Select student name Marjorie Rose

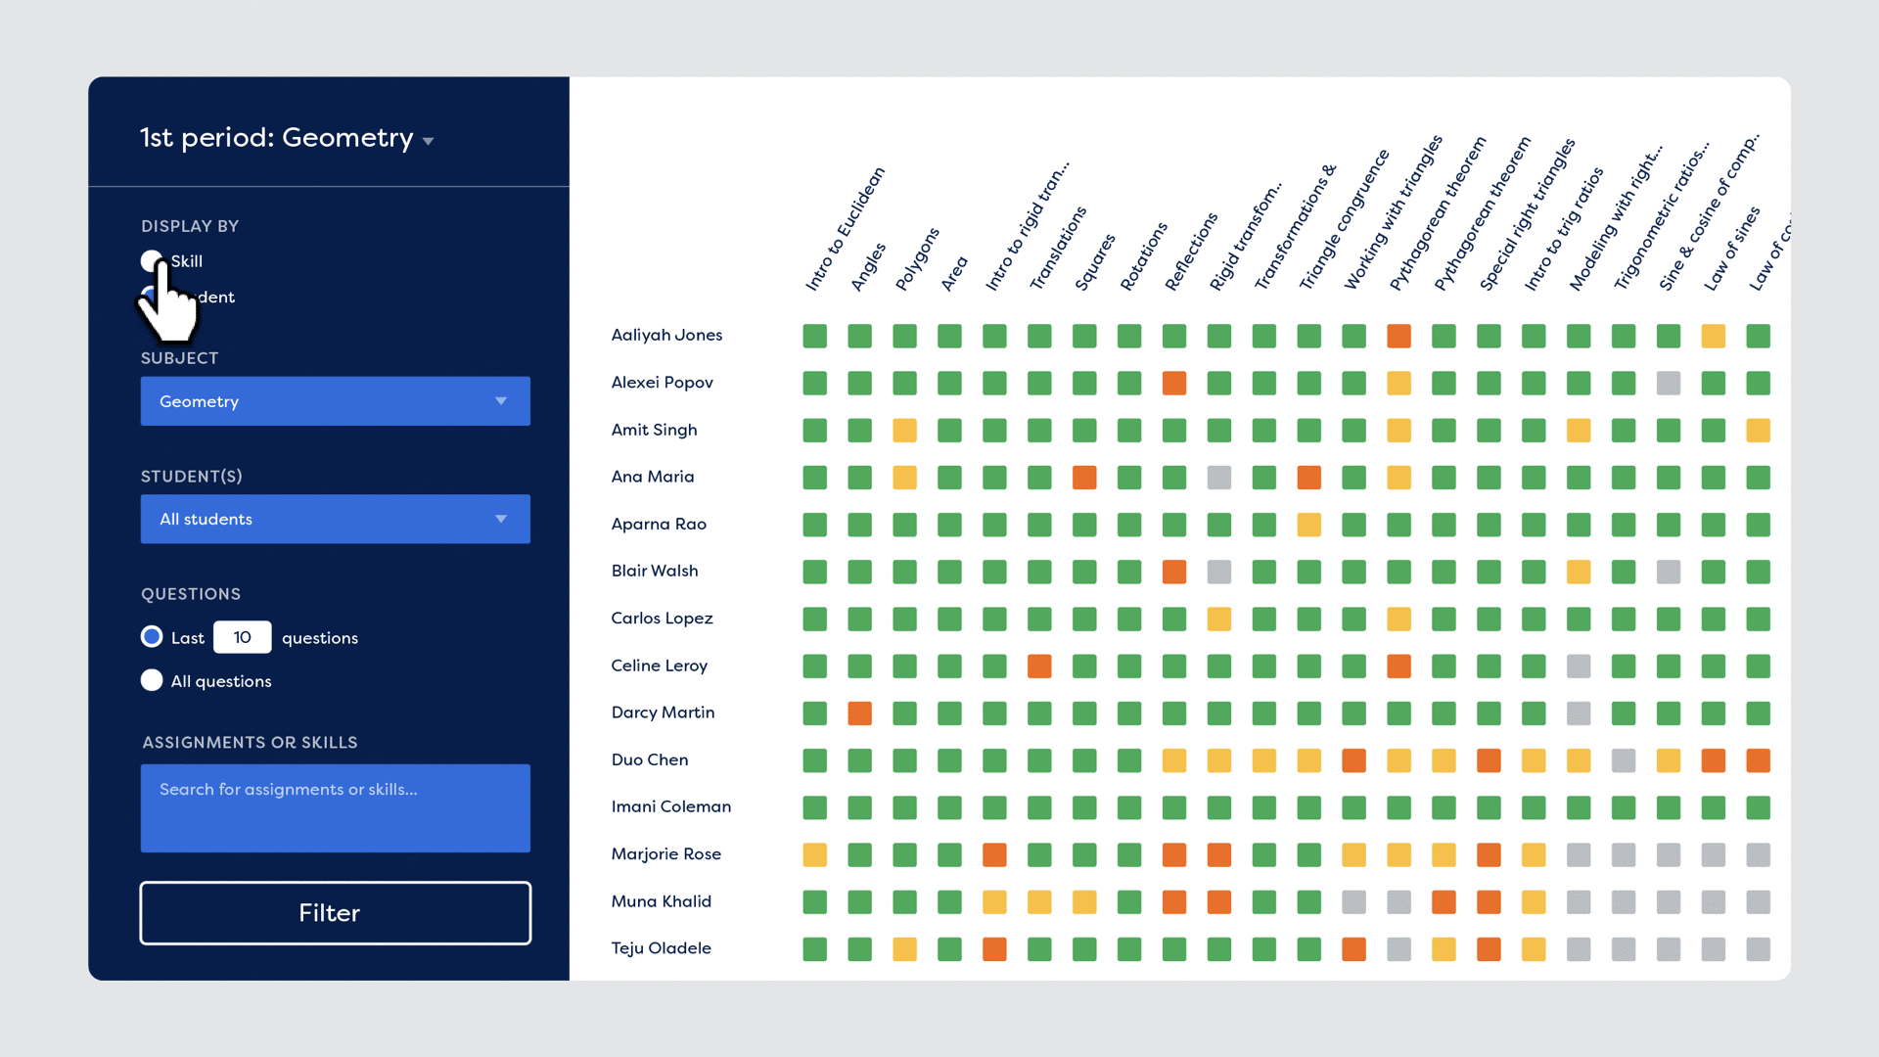(x=665, y=853)
